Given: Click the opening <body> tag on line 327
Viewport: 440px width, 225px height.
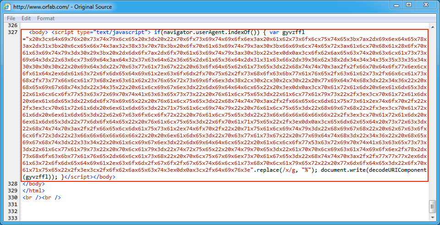Looking at the screenshot, I should 38,32.
